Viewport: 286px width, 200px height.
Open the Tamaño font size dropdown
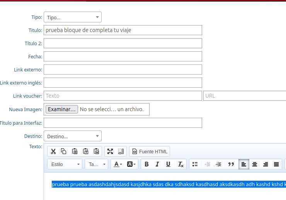[97, 164]
